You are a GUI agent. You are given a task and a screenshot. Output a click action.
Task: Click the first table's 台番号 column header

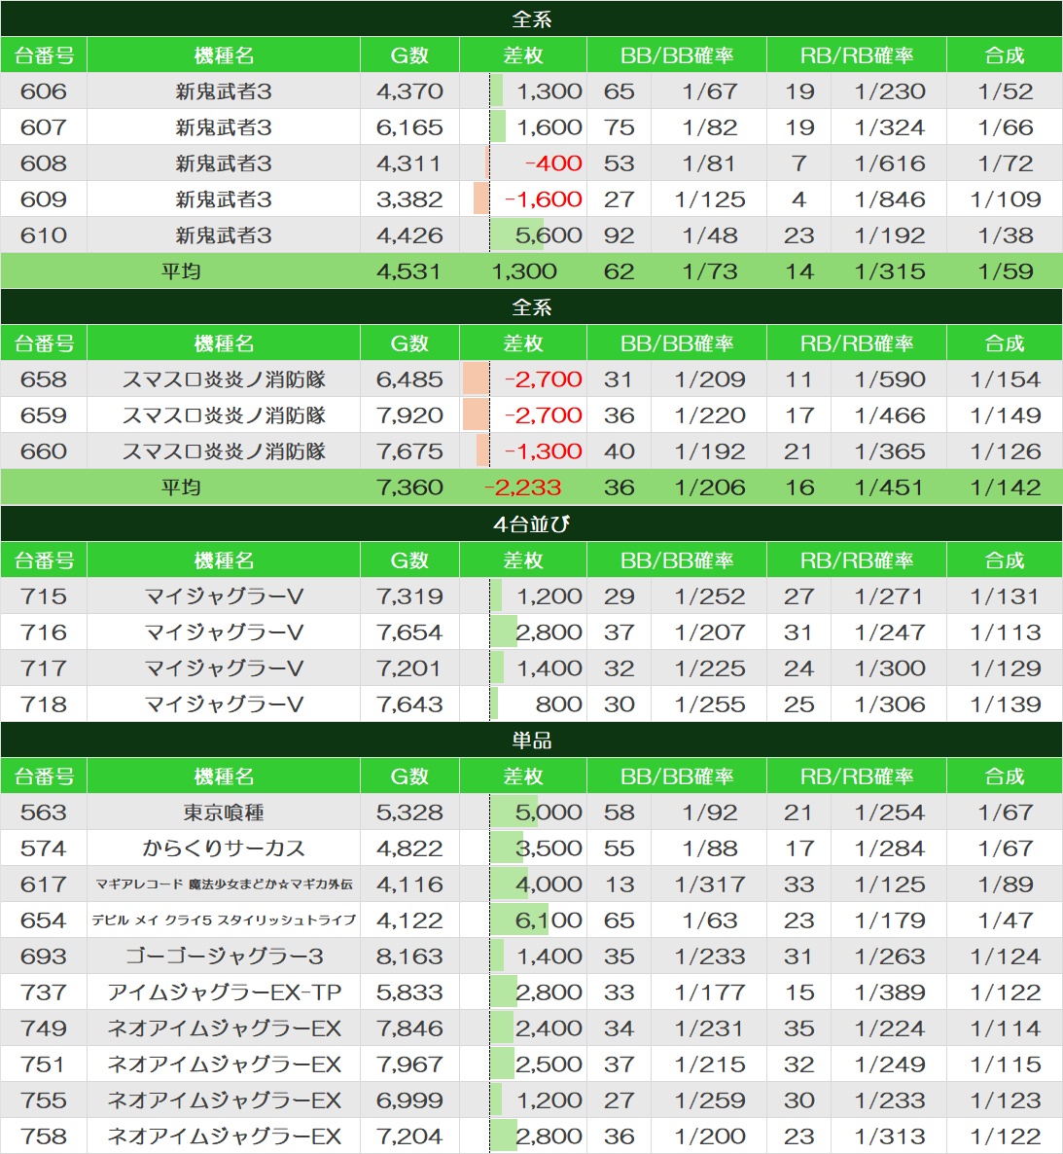click(x=44, y=55)
